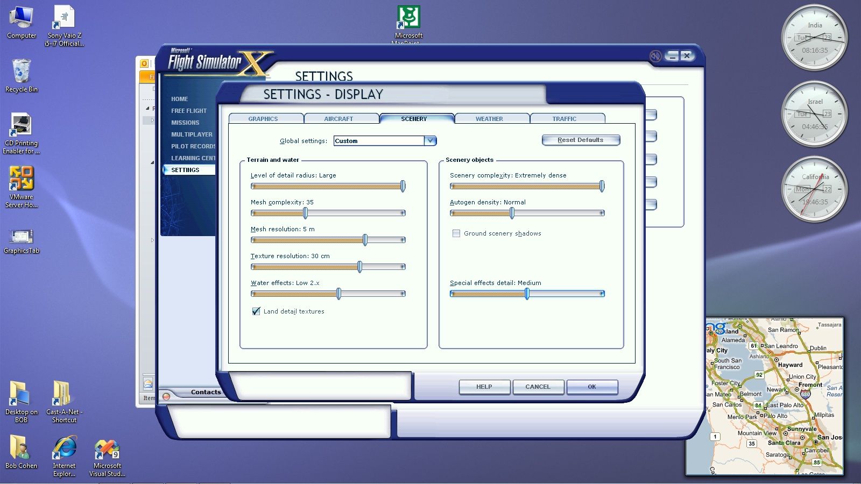The image size is (861, 484).
Task: Click the Reset Defaults button
Action: [581, 140]
